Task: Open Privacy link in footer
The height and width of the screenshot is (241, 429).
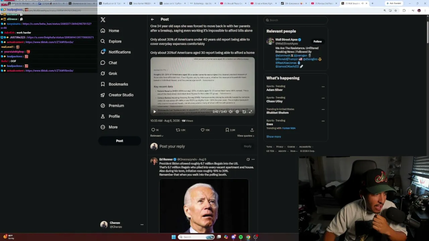Action: pyautogui.click(x=280, y=147)
